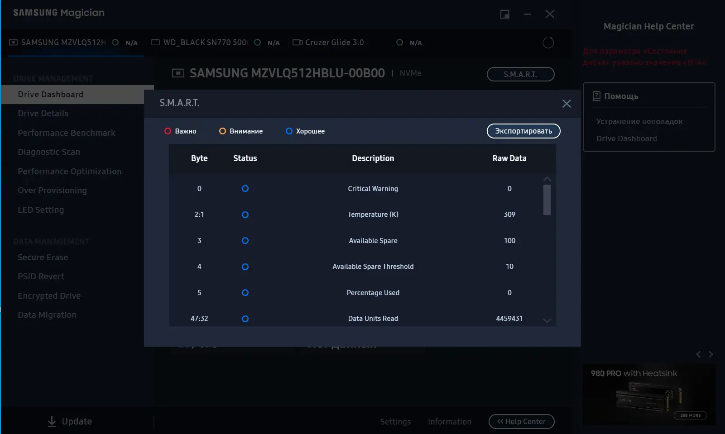The height and width of the screenshot is (434, 725).
Task: Click the Важно red legend circle
Action: click(168, 131)
